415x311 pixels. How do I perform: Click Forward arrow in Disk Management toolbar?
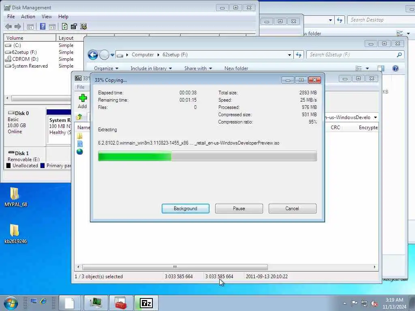point(18,26)
